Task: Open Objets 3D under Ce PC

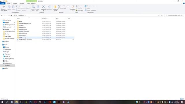Action: coord(8,56)
